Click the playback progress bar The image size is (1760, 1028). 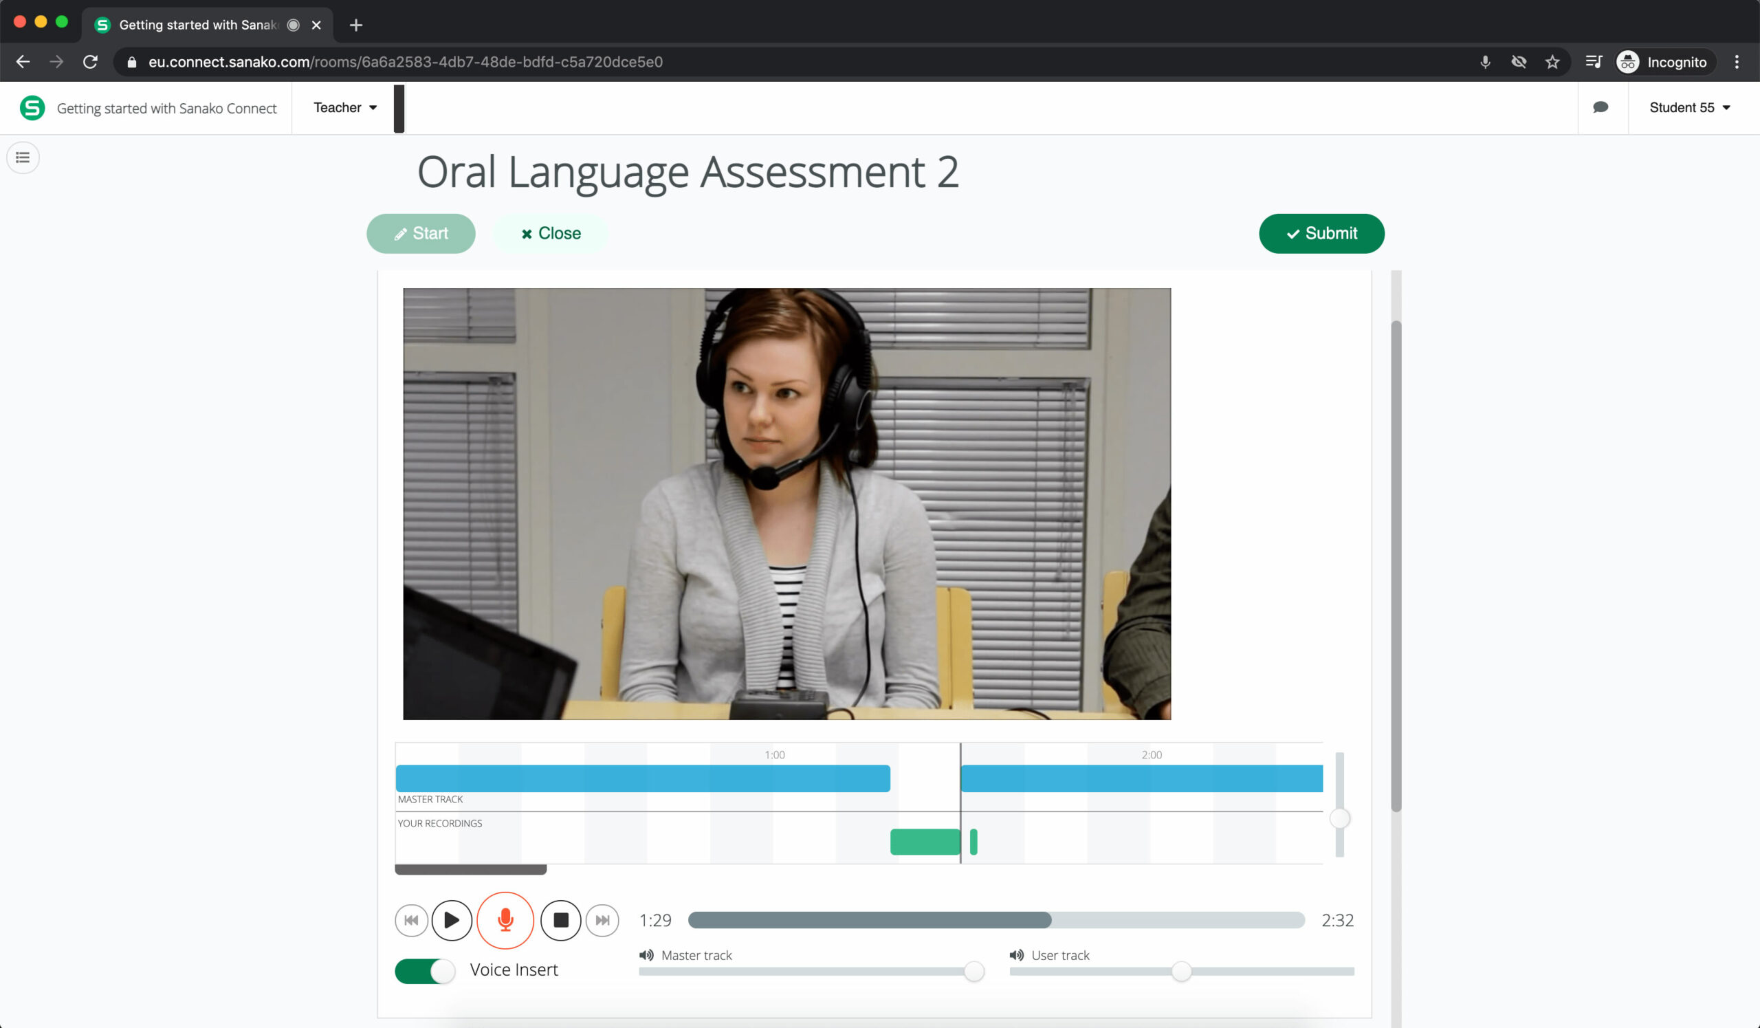click(996, 920)
